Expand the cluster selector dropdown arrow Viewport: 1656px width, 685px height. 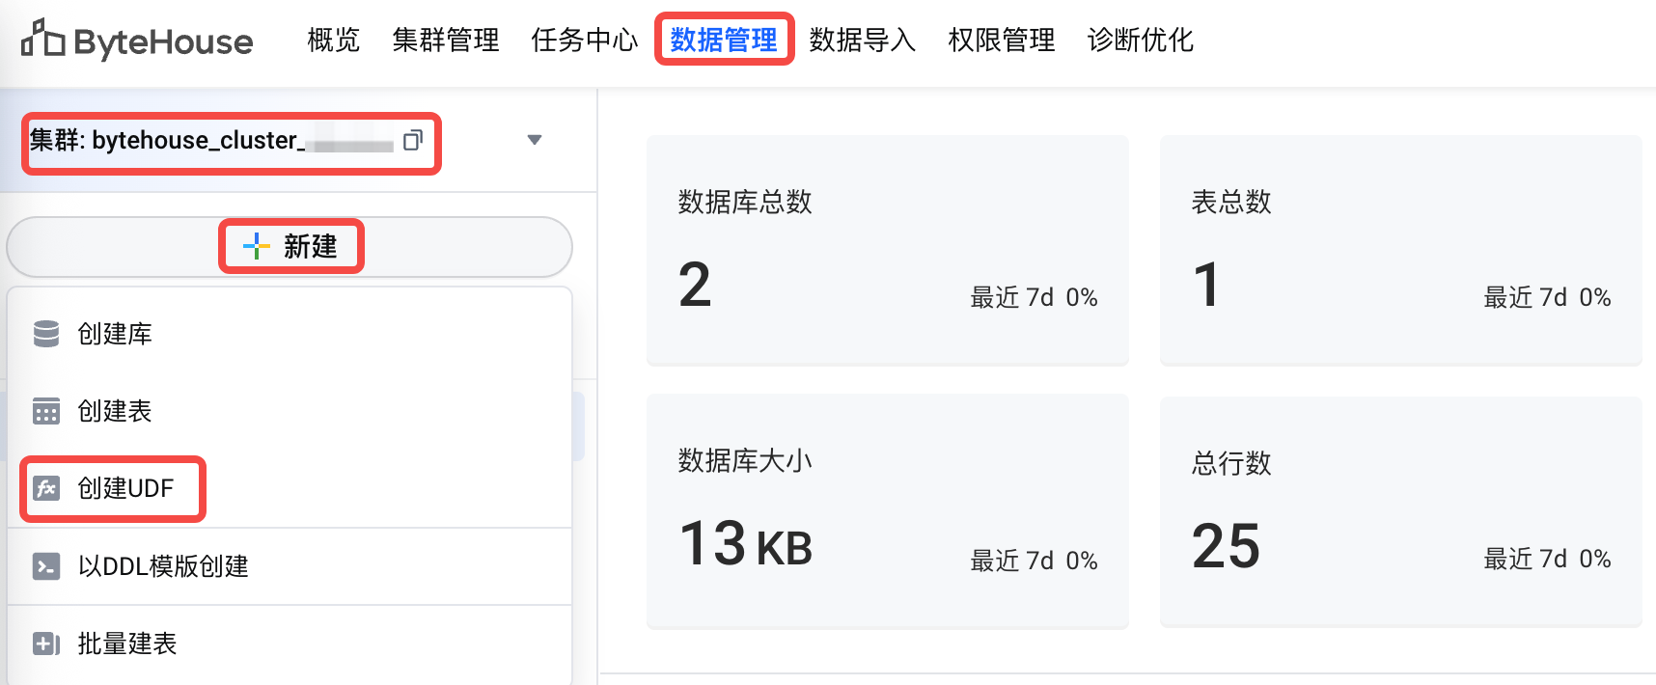coord(535,140)
